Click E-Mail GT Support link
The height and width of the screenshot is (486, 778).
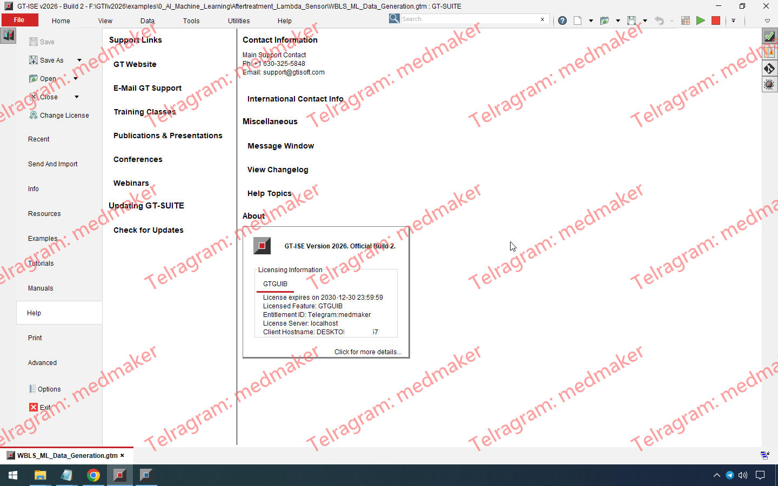[x=147, y=88]
